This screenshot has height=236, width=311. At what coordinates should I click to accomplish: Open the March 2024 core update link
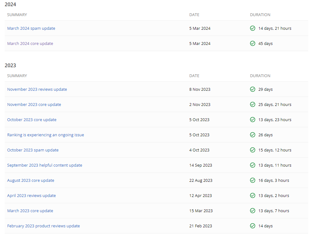[x=30, y=44]
